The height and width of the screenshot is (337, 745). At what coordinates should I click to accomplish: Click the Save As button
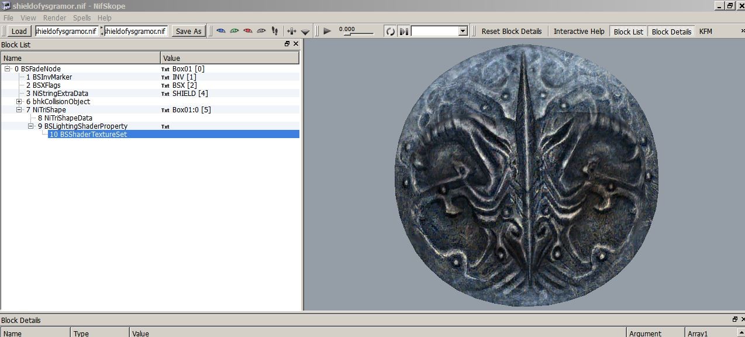pos(188,31)
